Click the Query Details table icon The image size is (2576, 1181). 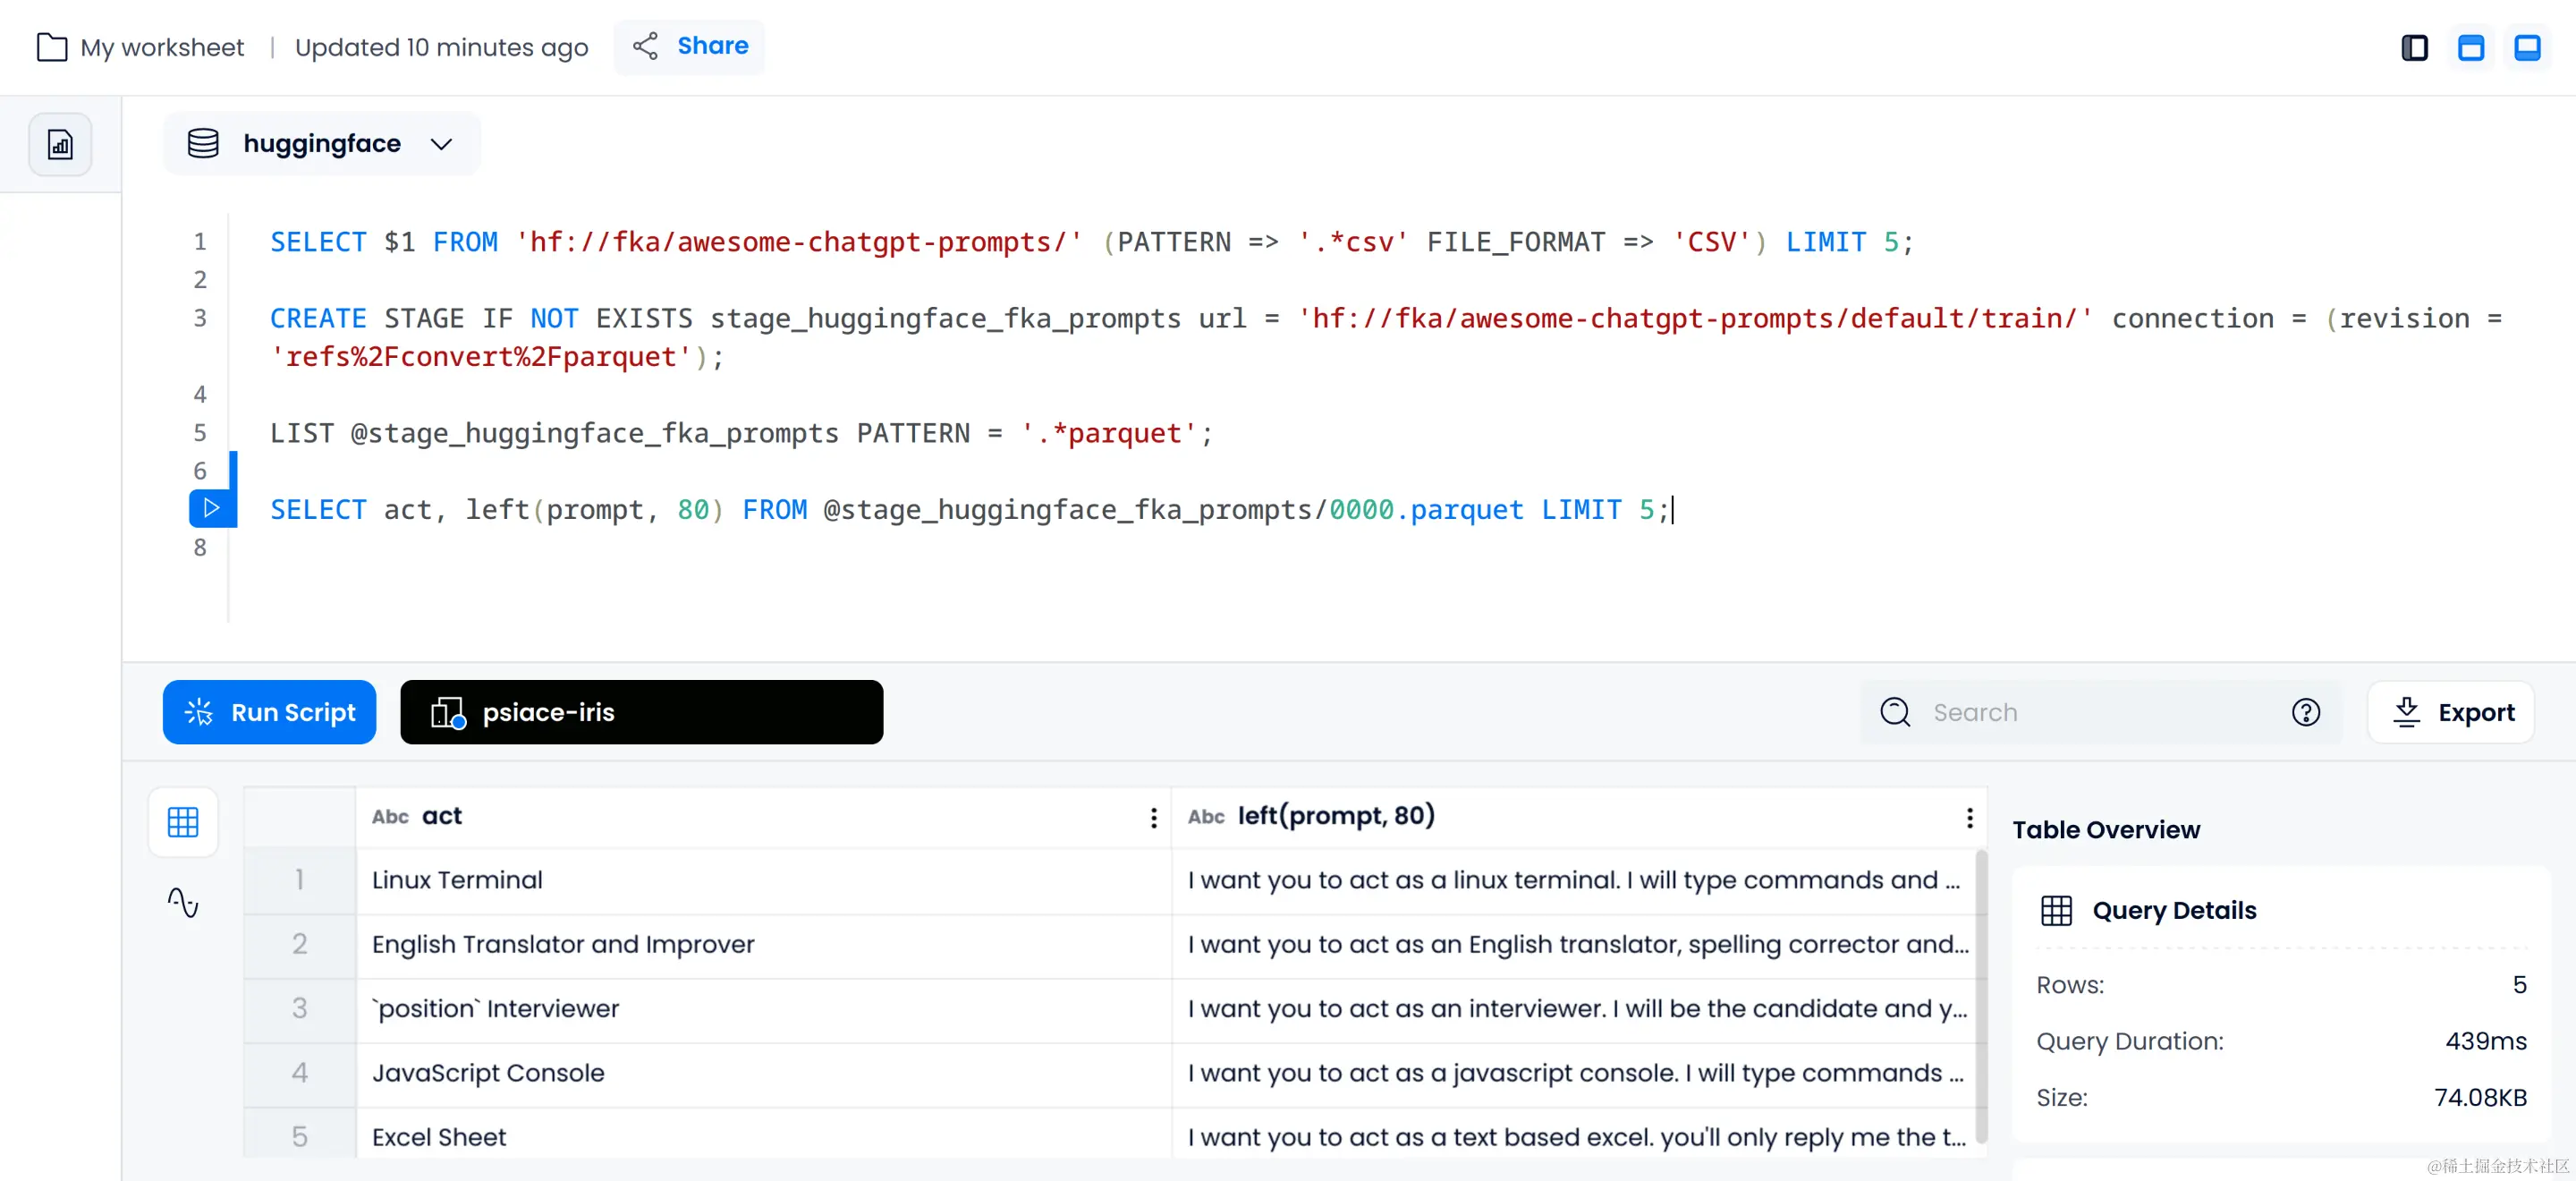(x=2056, y=910)
